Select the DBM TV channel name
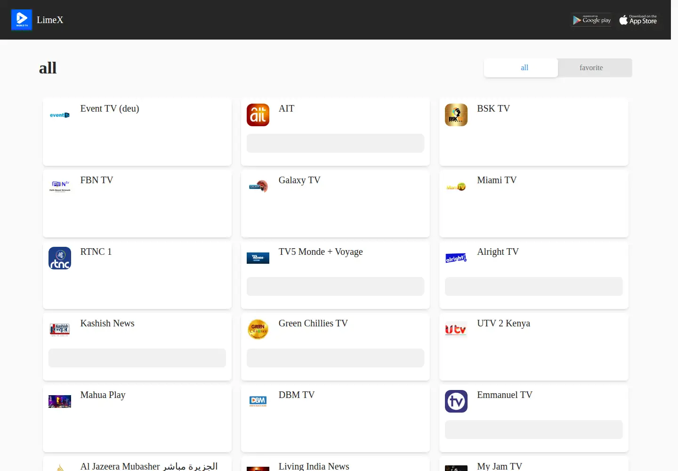678x471 pixels. coord(297,395)
